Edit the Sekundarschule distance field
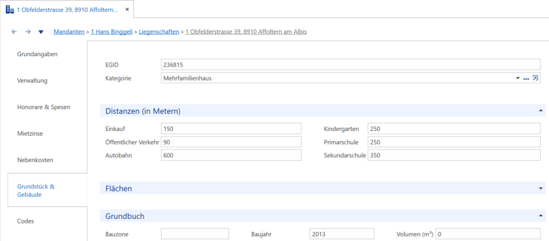 point(454,155)
